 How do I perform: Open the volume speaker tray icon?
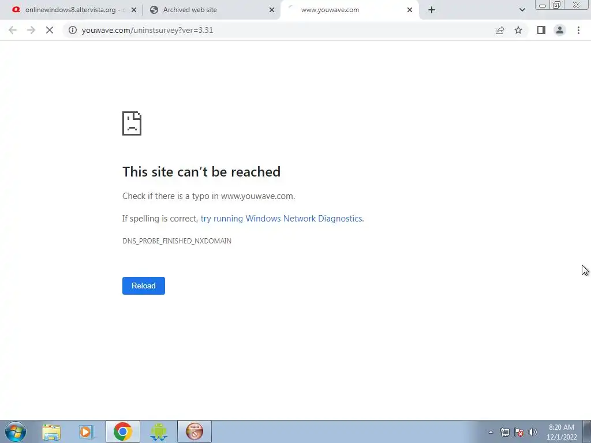(x=533, y=432)
